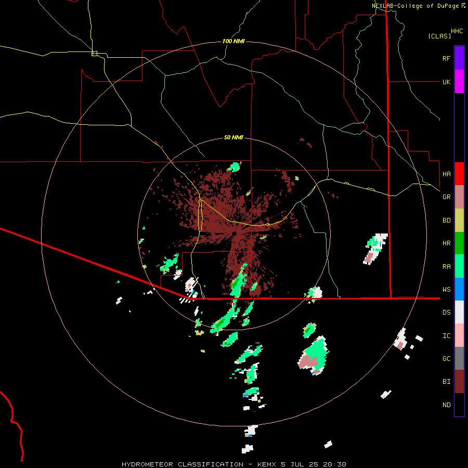Click the BI brown legend swatch
This screenshot has height=468, width=468.
(x=459, y=382)
